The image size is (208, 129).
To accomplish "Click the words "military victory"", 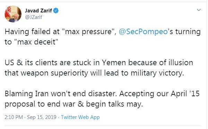I will click(x=157, y=73).
